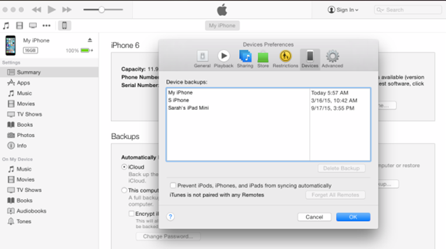This screenshot has width=446, height=249.
Task: Select This computer backup radio button
Action: 124,190
